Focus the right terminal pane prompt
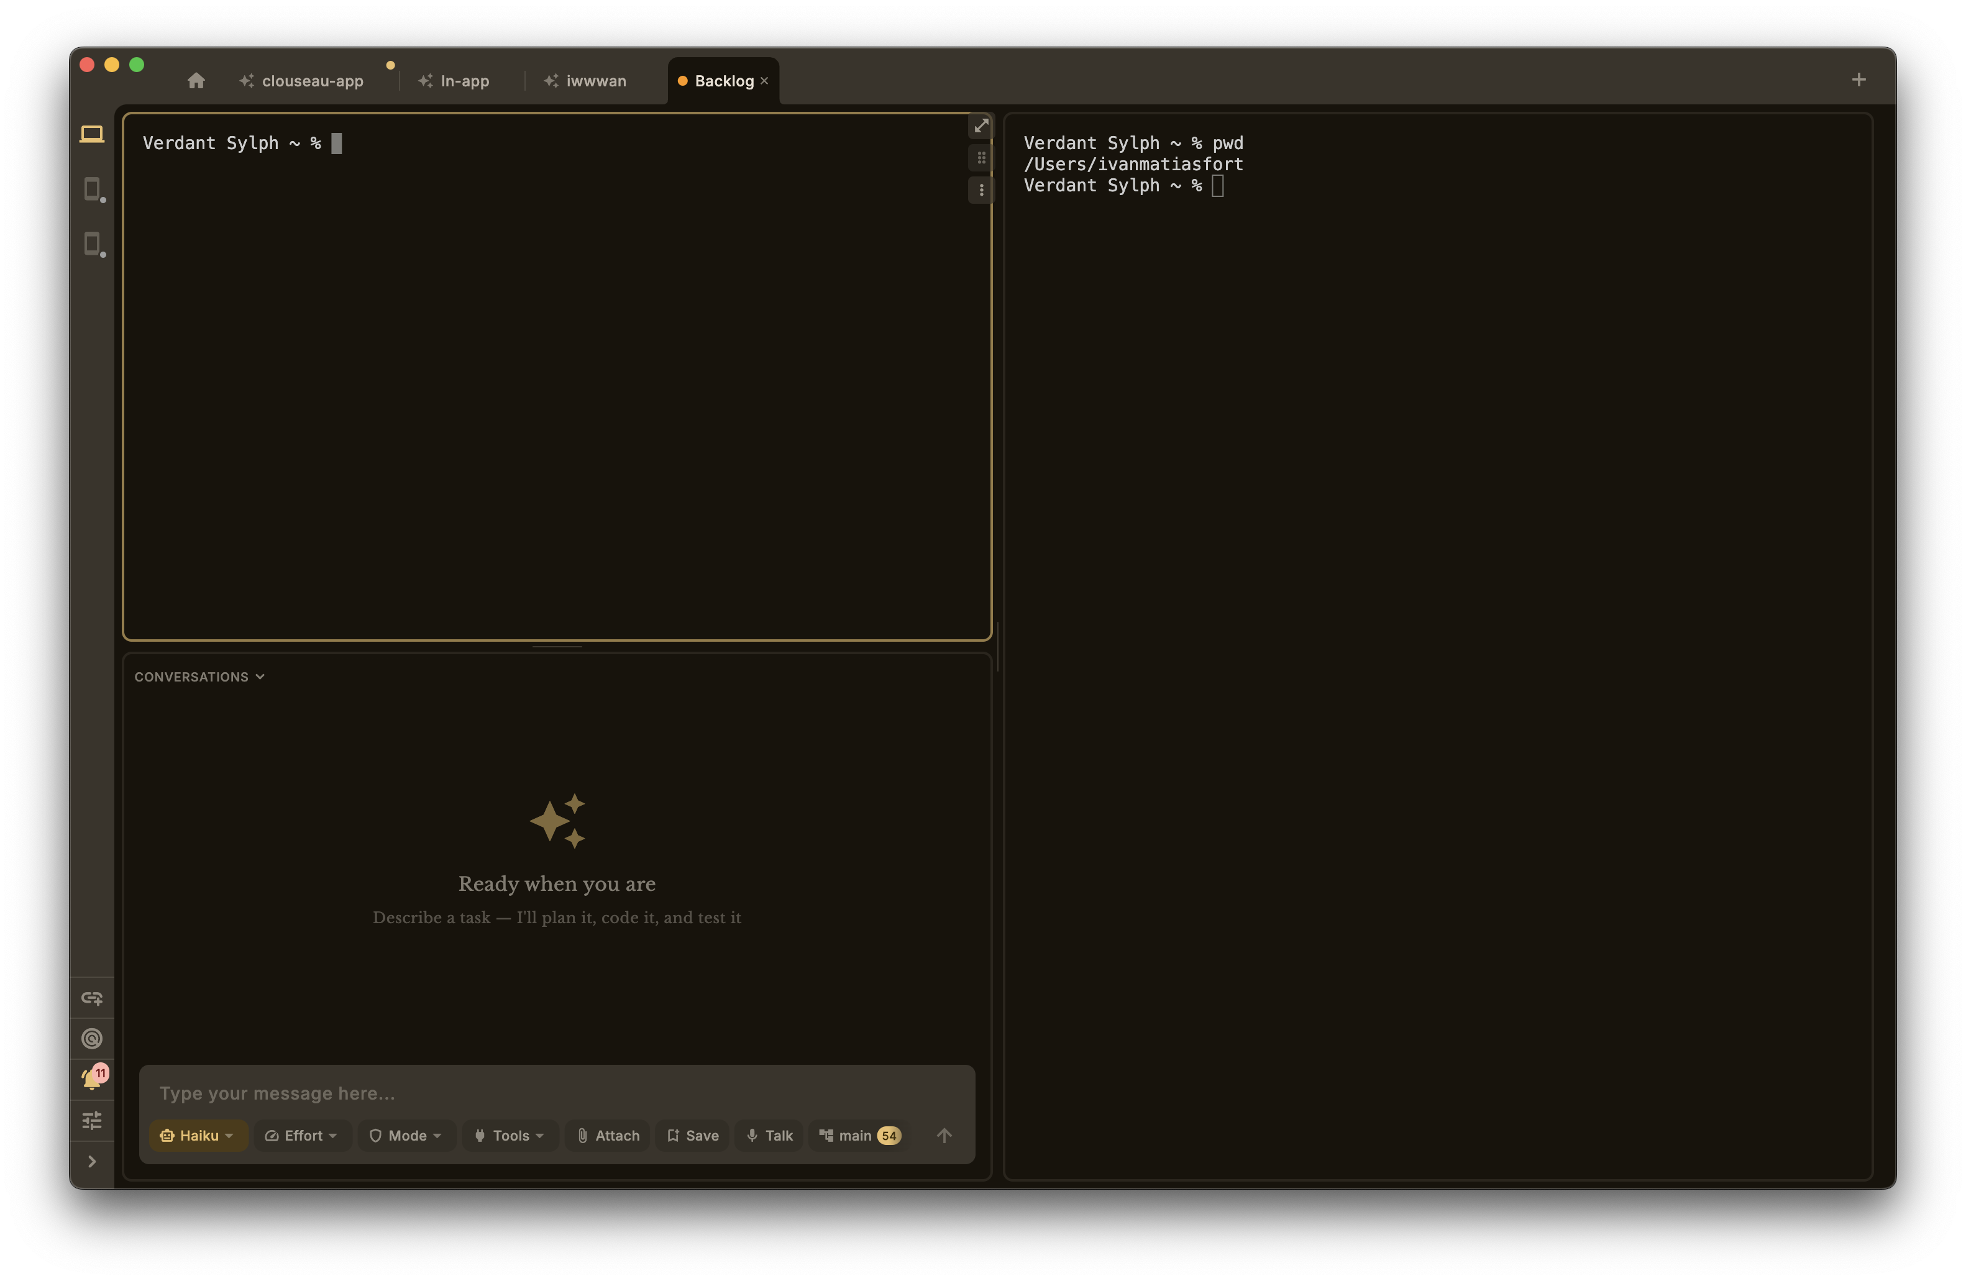Image resolution: width=1966 pixels, height=1281 pixels. pyautogui.click(x=1123, y=186)
